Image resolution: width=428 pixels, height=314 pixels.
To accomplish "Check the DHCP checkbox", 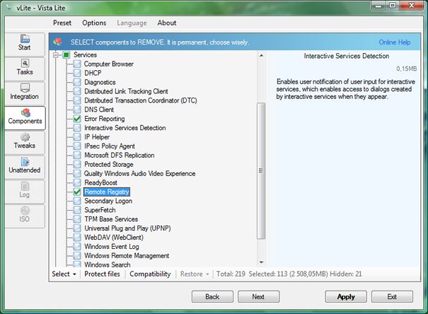I will [77, 73].
